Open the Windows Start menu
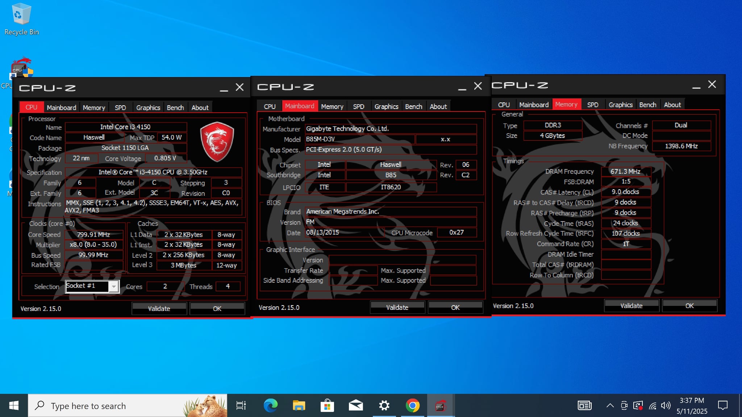Image resolution: width=742 pixels, height=417 pixels. [x=14, y=406]
